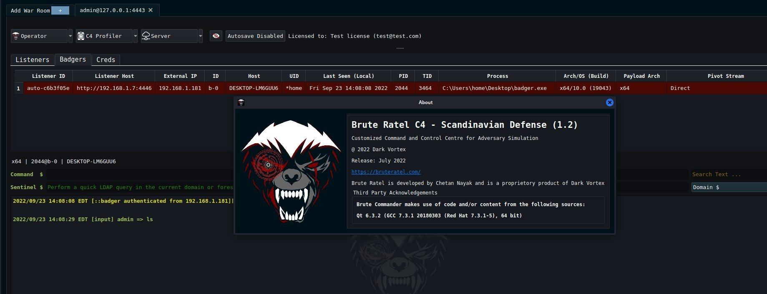Screen dimensions: 767x294
Task: Sort by Listener Host column header
Action: [x=114, y=76]
